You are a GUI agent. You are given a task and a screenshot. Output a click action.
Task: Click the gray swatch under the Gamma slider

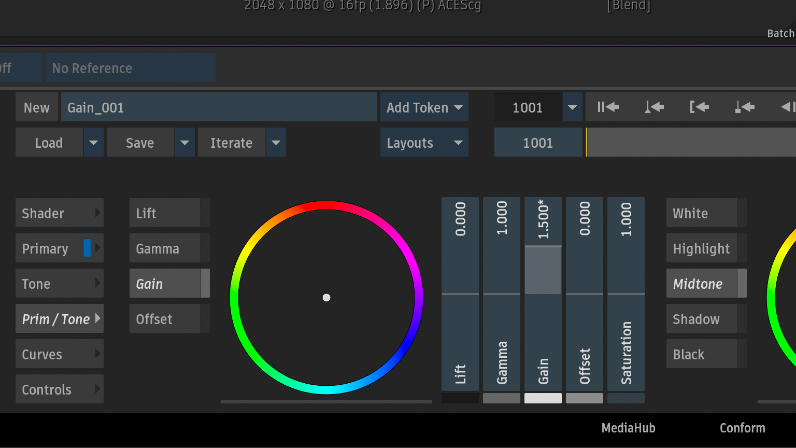pos(502,398)
